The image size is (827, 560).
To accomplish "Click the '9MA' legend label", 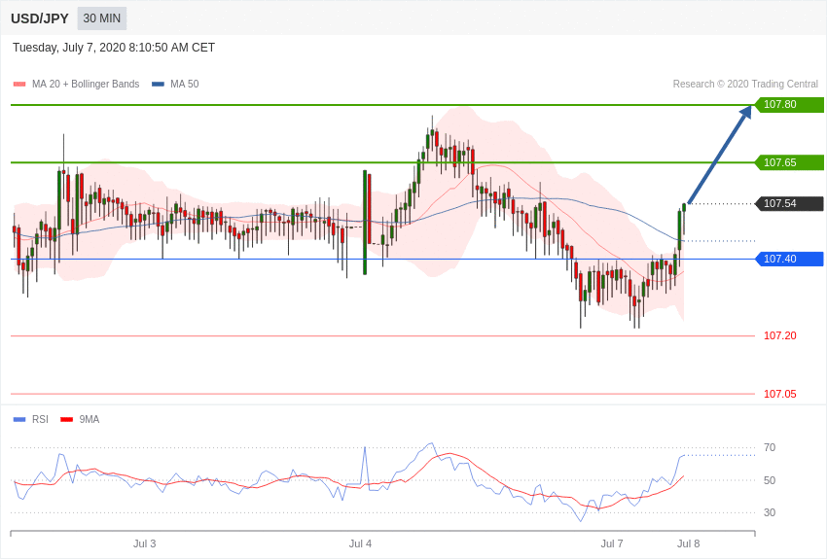I will 90,419.
